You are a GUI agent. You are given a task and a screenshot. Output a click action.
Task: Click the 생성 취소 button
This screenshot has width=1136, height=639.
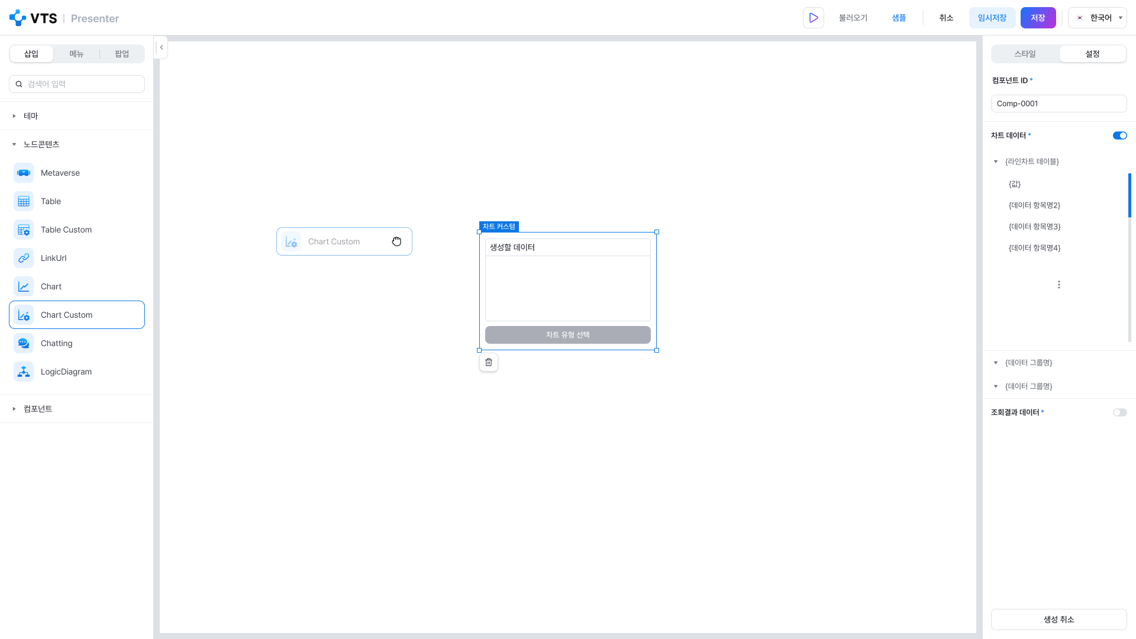coord(1059,619)
